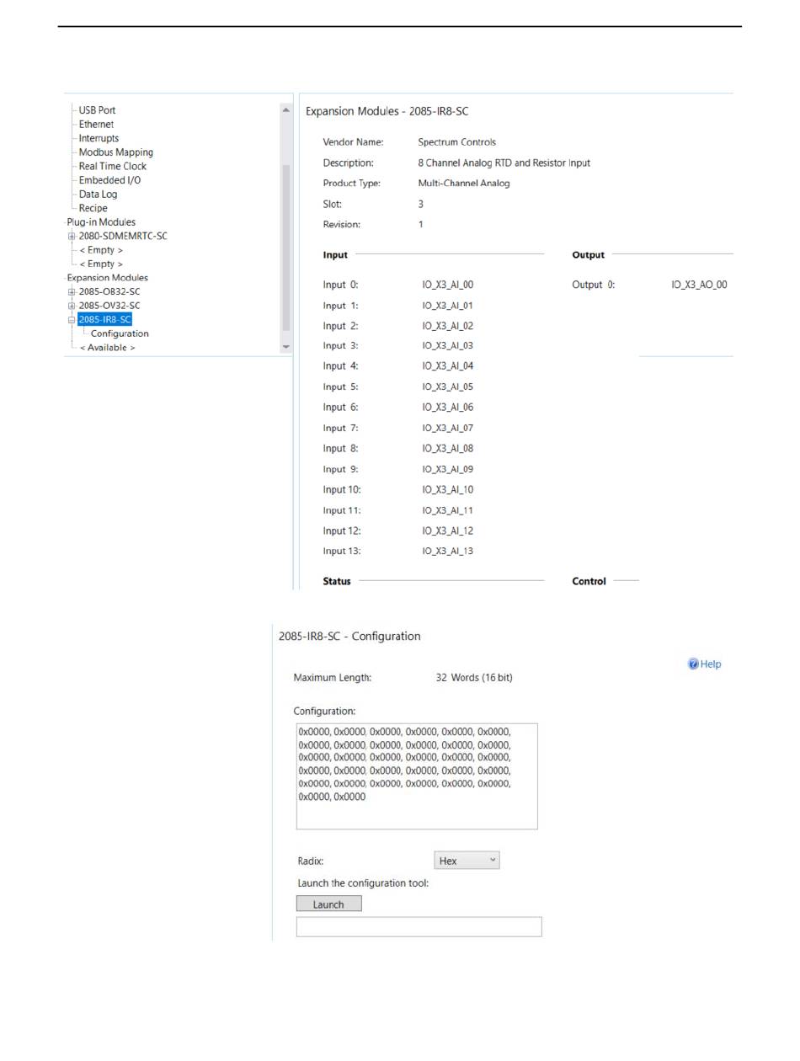
Task: Open Ethernet settings in tree
Action: [96, 125]
